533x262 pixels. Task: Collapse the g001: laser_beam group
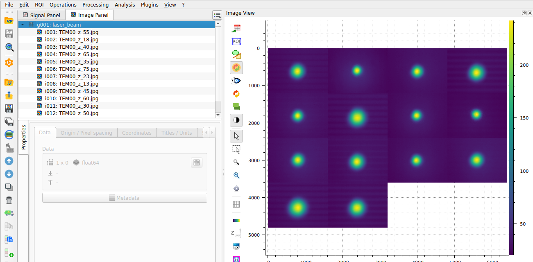(22, 25)
